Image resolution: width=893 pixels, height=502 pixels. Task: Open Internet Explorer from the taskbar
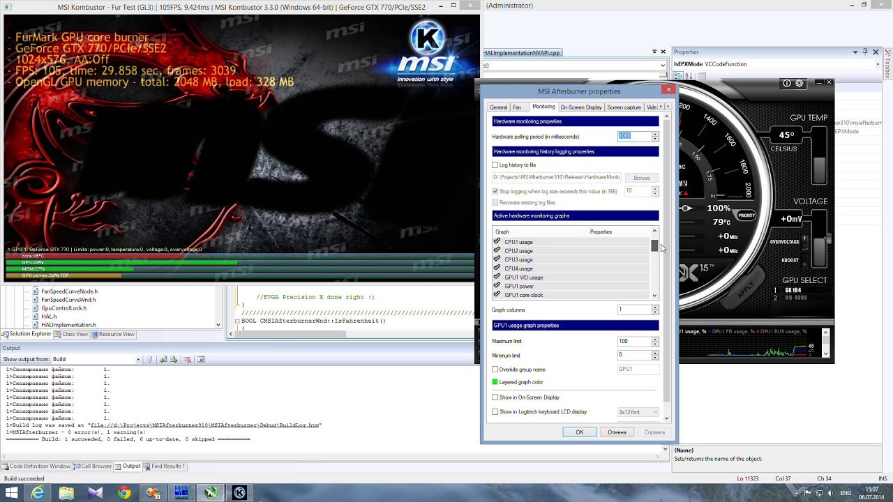pos(38,493)
